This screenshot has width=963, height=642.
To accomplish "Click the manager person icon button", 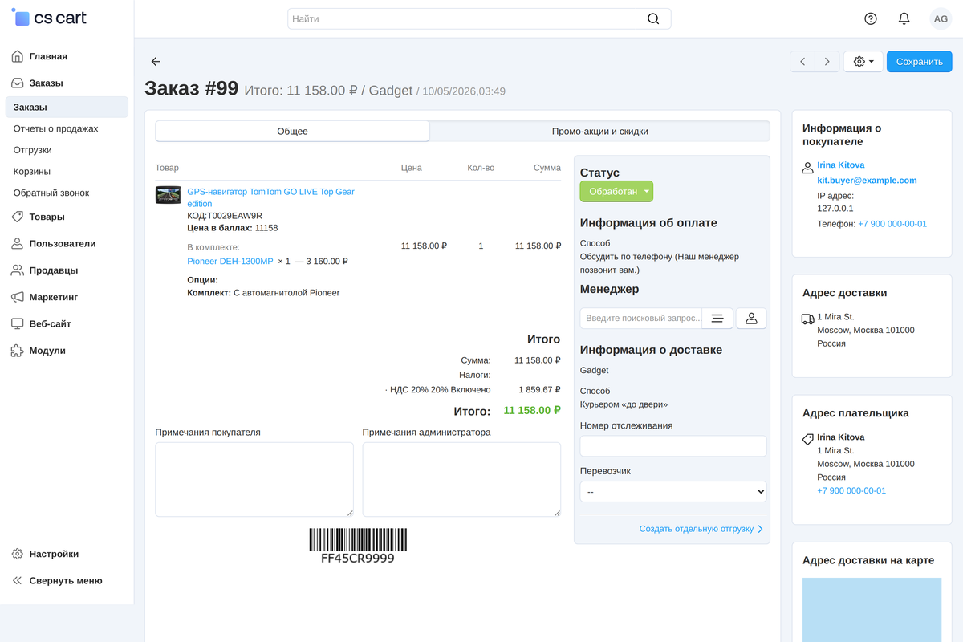I will pyautogui.click(x=751, y=319).
